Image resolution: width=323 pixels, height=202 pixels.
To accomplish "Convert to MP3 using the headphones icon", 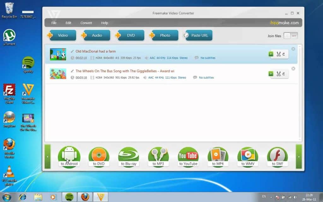I will click(x=158, y=157).
